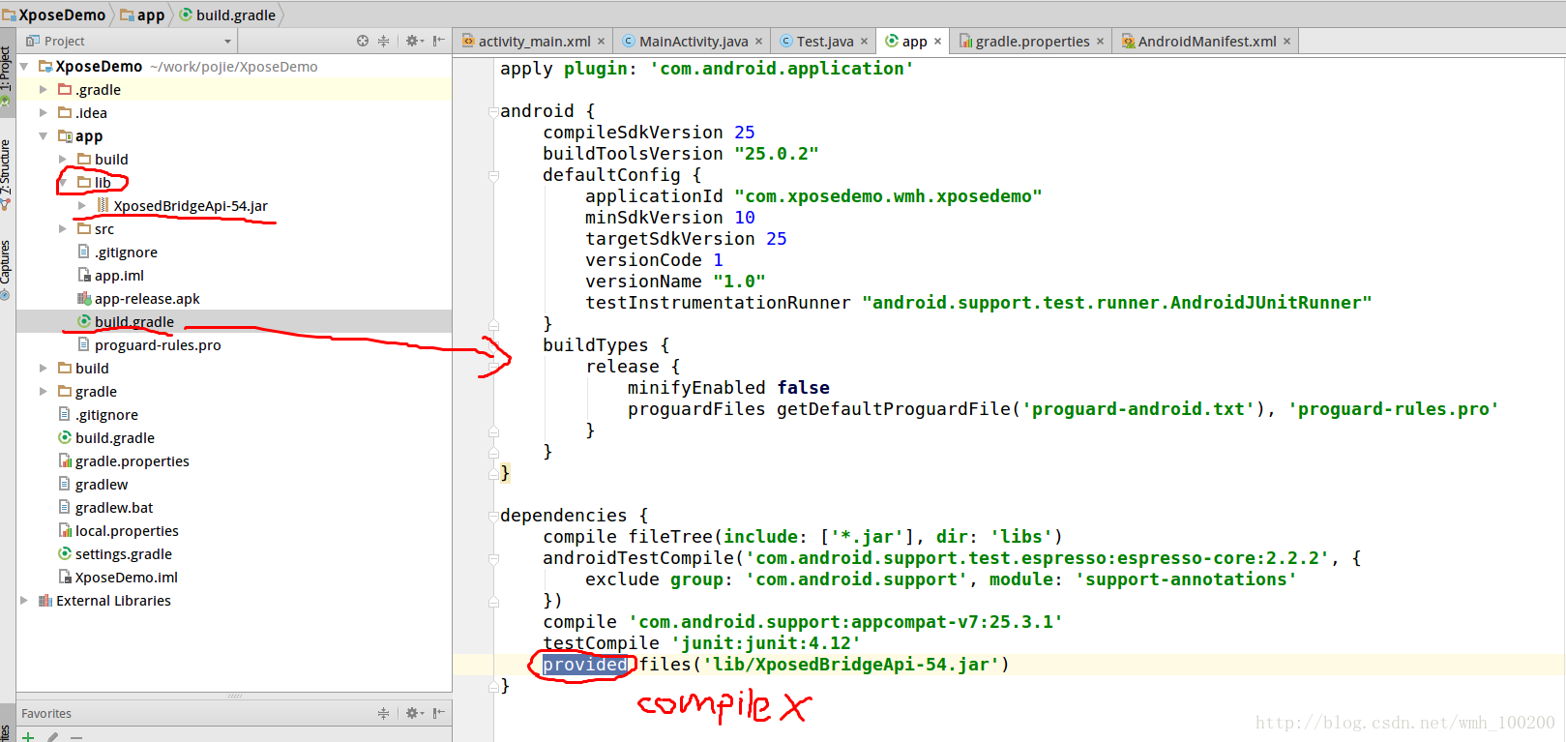The width and height of the screenshot is (1566, 742).
Task: Click XposeDemo breadcrumb in navigation bar
Action: point(54,15)
